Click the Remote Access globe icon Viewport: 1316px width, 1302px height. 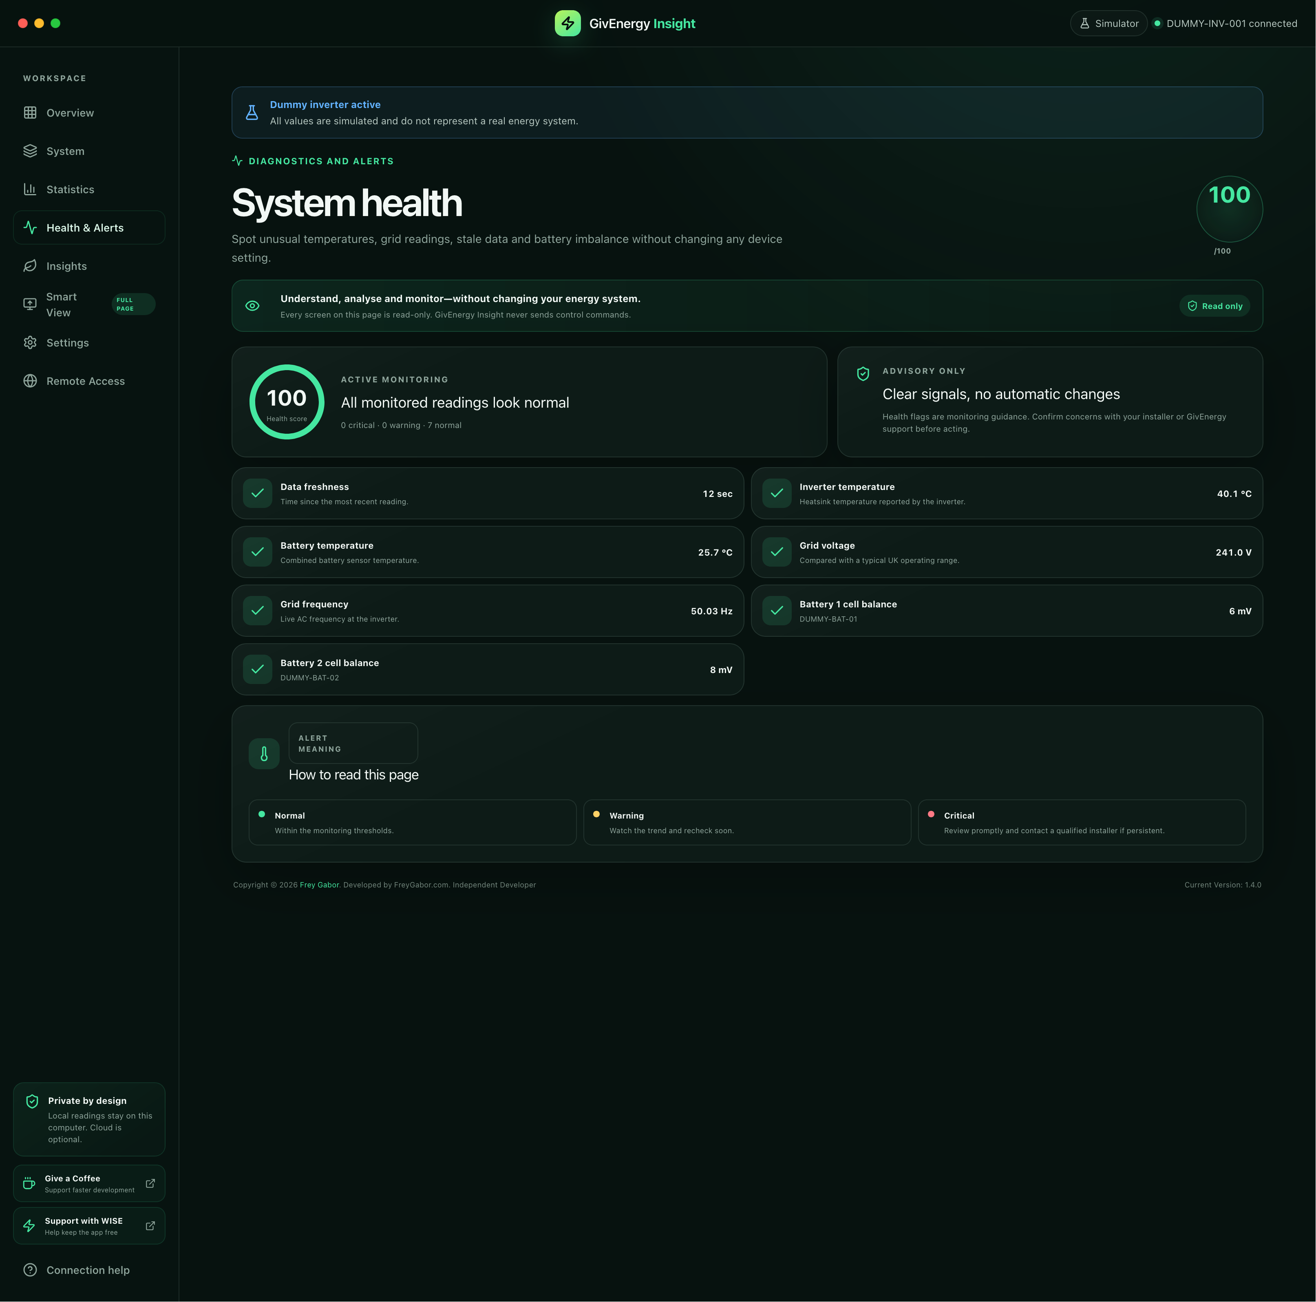tap(30, 381)
